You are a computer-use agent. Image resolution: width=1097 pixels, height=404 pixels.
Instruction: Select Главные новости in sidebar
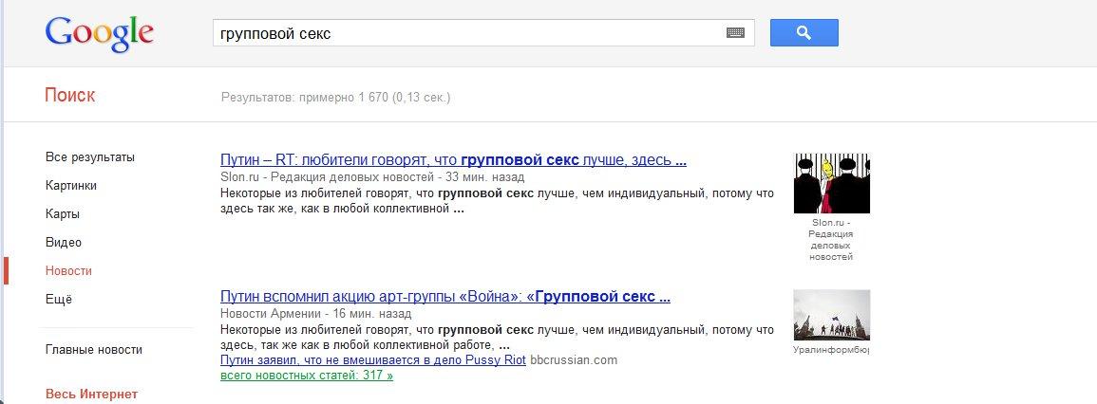[x=94, y=350]
